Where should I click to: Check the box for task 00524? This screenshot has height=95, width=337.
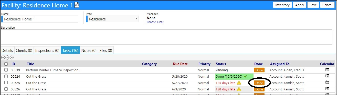6,76
